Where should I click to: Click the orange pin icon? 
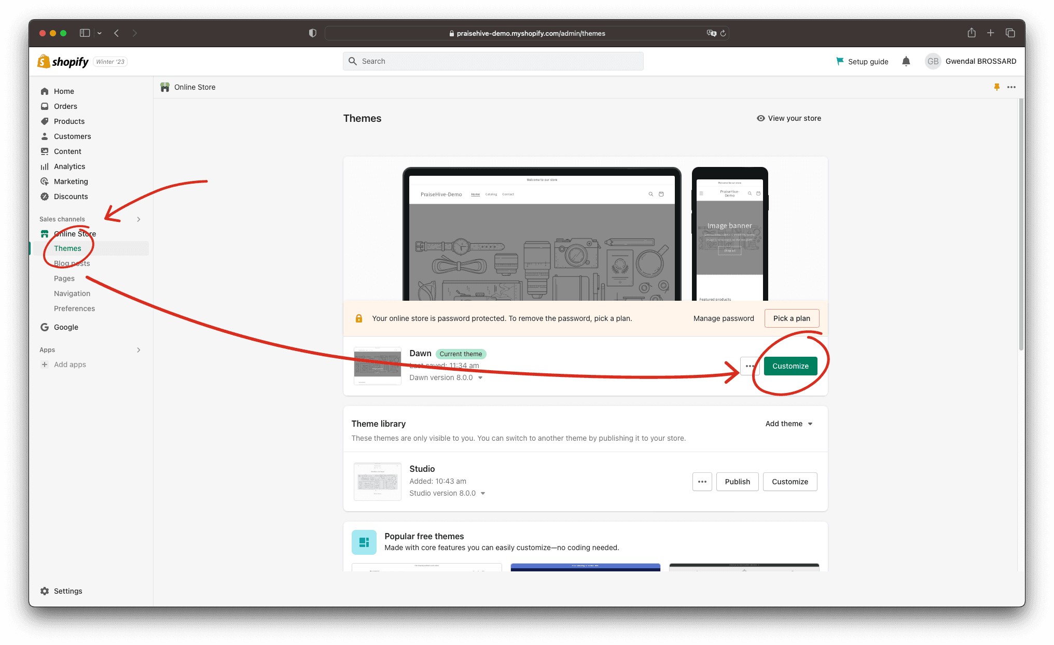coord(996,87)
